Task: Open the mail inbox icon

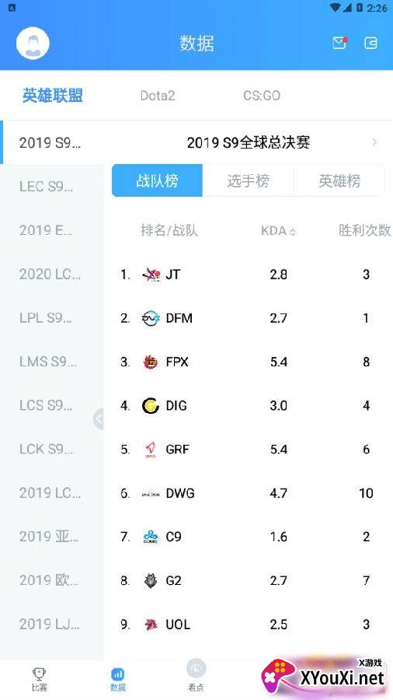Action: coord(339,43)
